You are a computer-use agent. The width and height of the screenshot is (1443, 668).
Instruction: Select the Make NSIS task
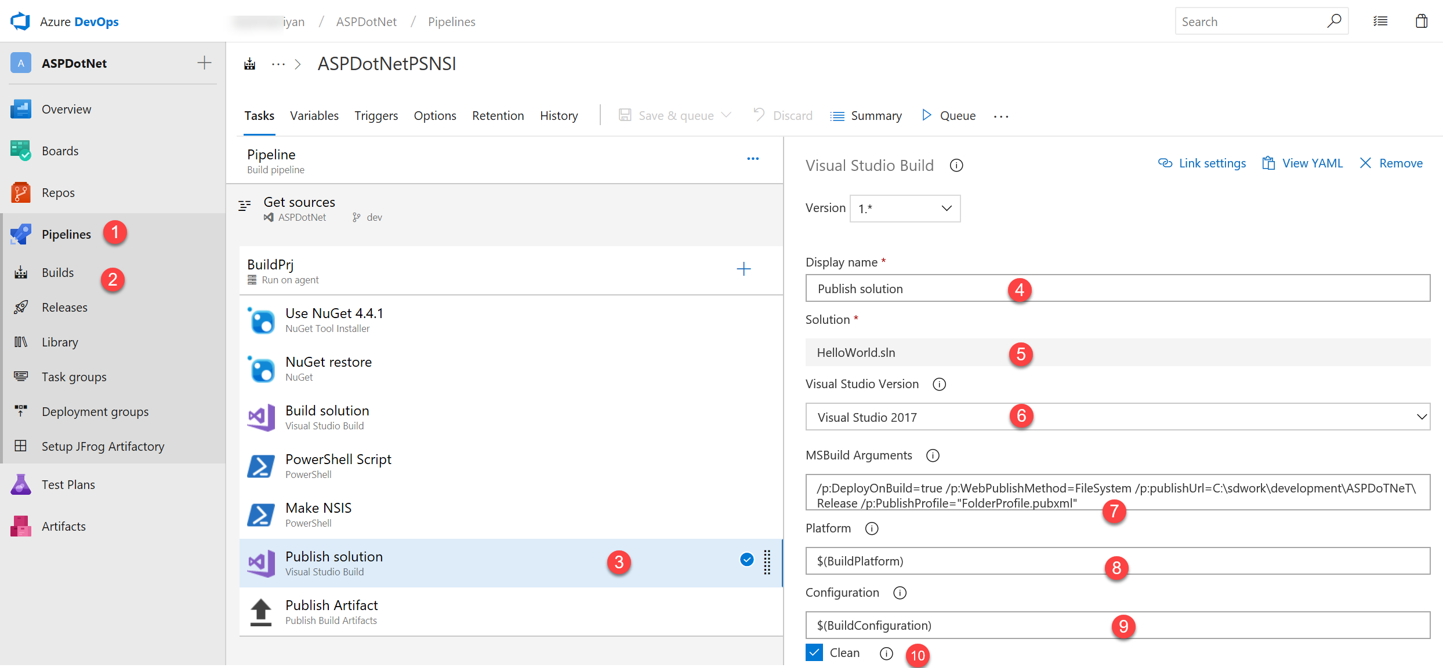[510, 514]
